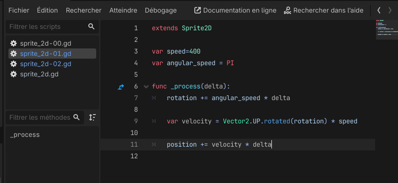
Task: Open the Débogage menu
Action: tap(161, 10)
